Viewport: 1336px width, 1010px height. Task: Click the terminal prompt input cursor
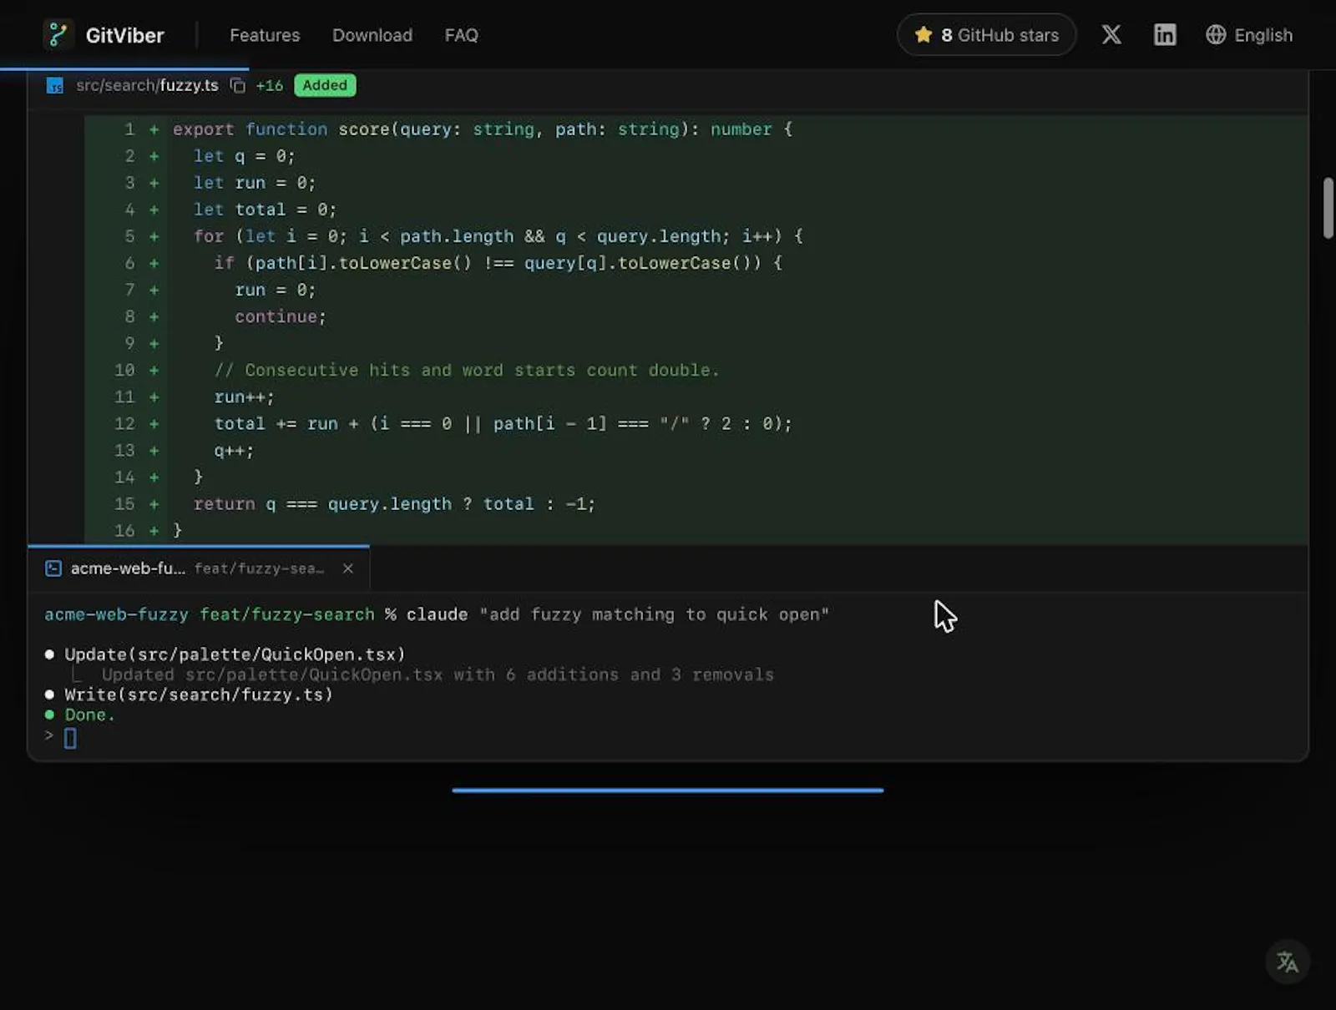[70, 738]
